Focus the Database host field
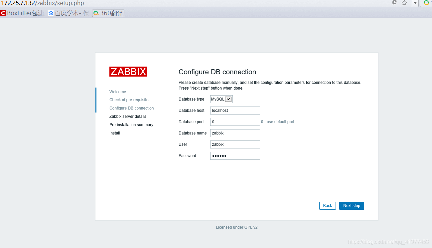 (x=235, y=111)
